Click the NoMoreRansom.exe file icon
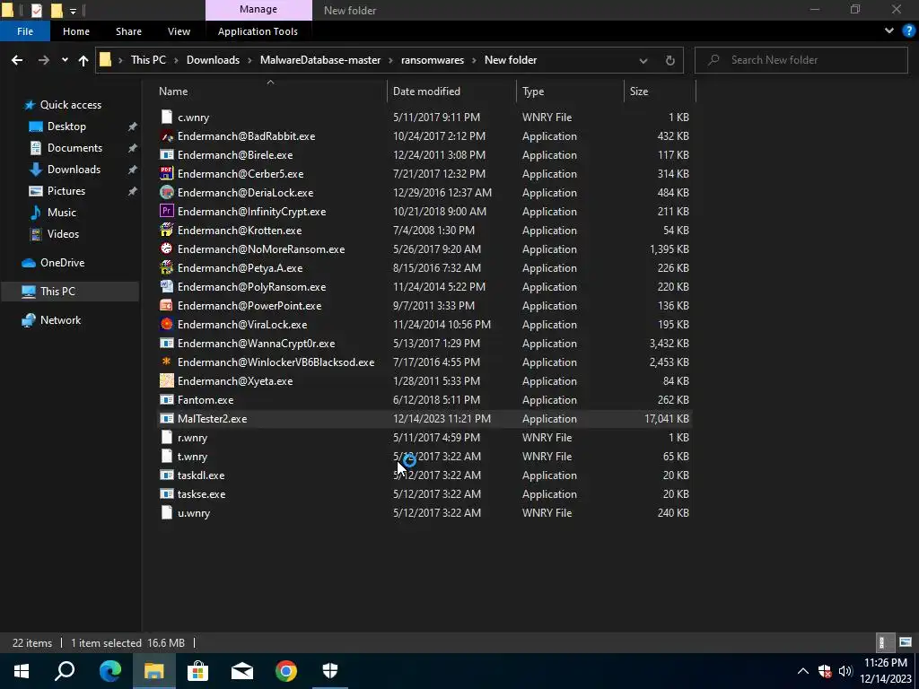The image size is (919, 689). click(x=166, y=249)
